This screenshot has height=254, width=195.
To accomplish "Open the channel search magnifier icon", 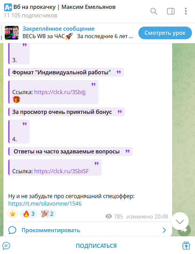I will tap(153, 11).
